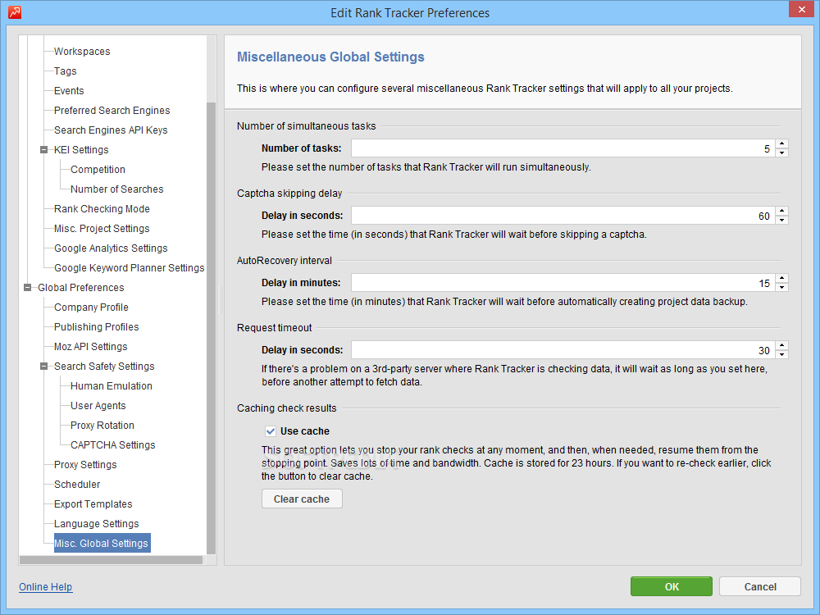
Task: Select Search Safety Settings item
Action: point(105,367)
